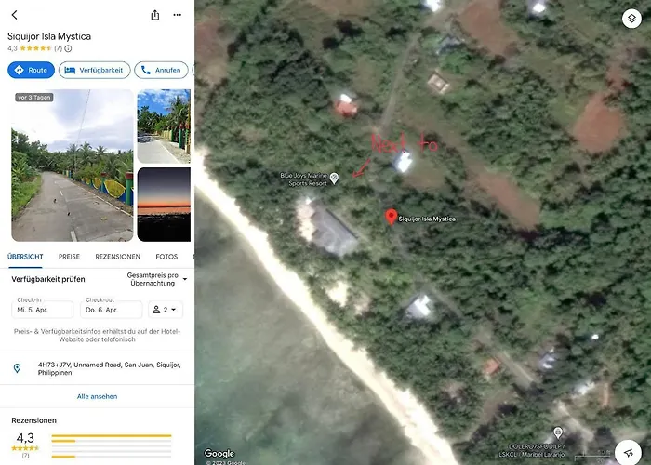Tap the map marker near Marlon Laranjo
The image size is (651, 465).
pyautogui.click(x=558, y=432)
